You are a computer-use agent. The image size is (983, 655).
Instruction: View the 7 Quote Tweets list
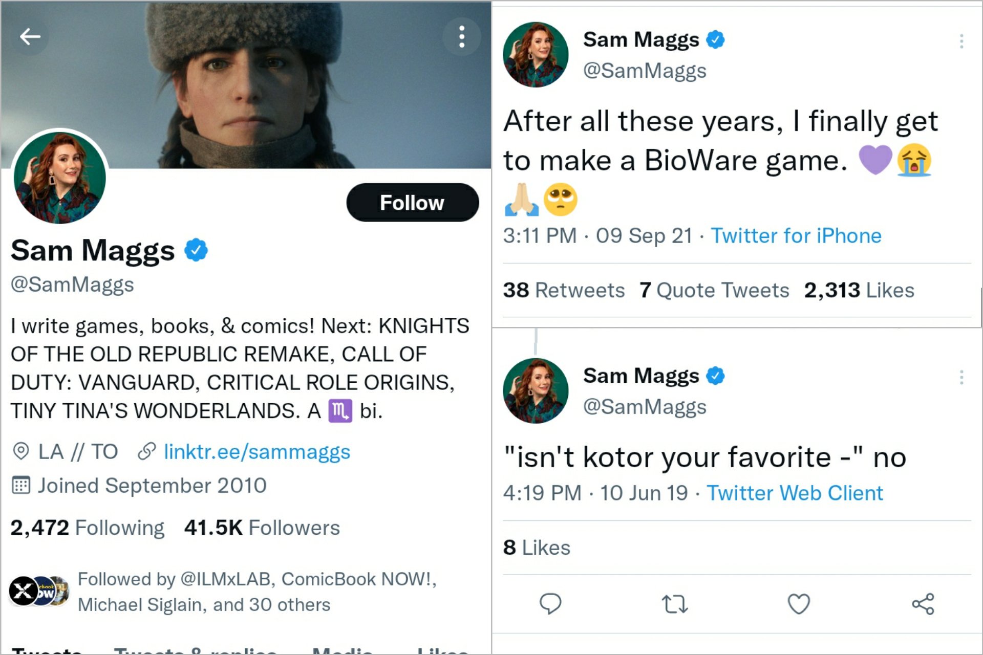[x=714, y=290]
